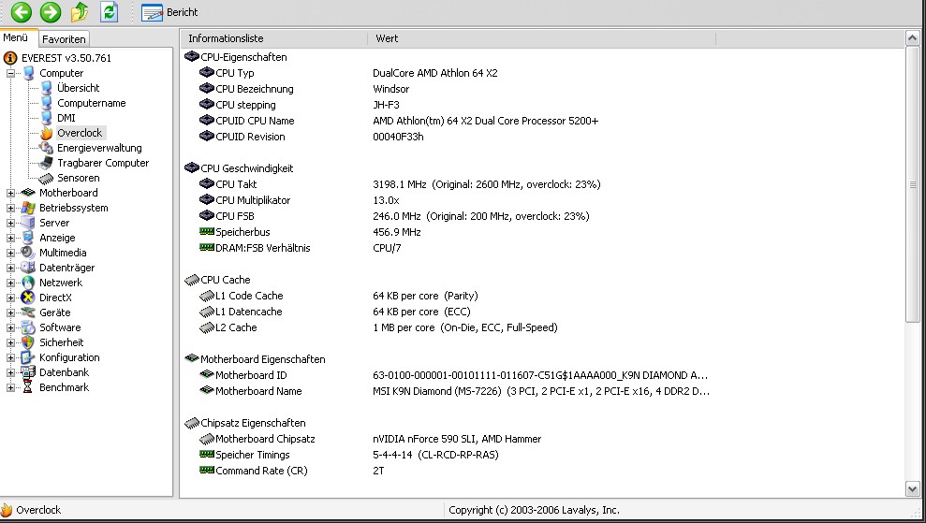Click the Datenbank icon in the tree
926x523 pixels.
pyautogui.click(x=28, y=372)
